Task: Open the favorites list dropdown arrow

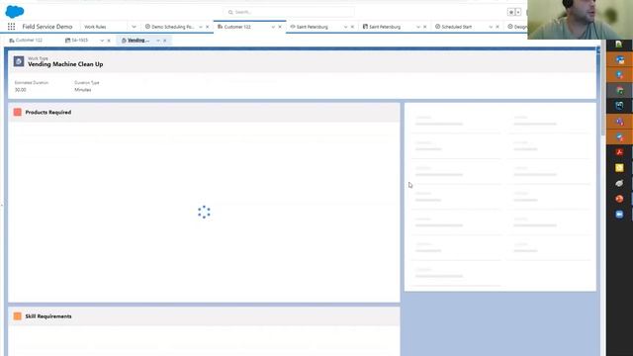Action: coord(518,12)
